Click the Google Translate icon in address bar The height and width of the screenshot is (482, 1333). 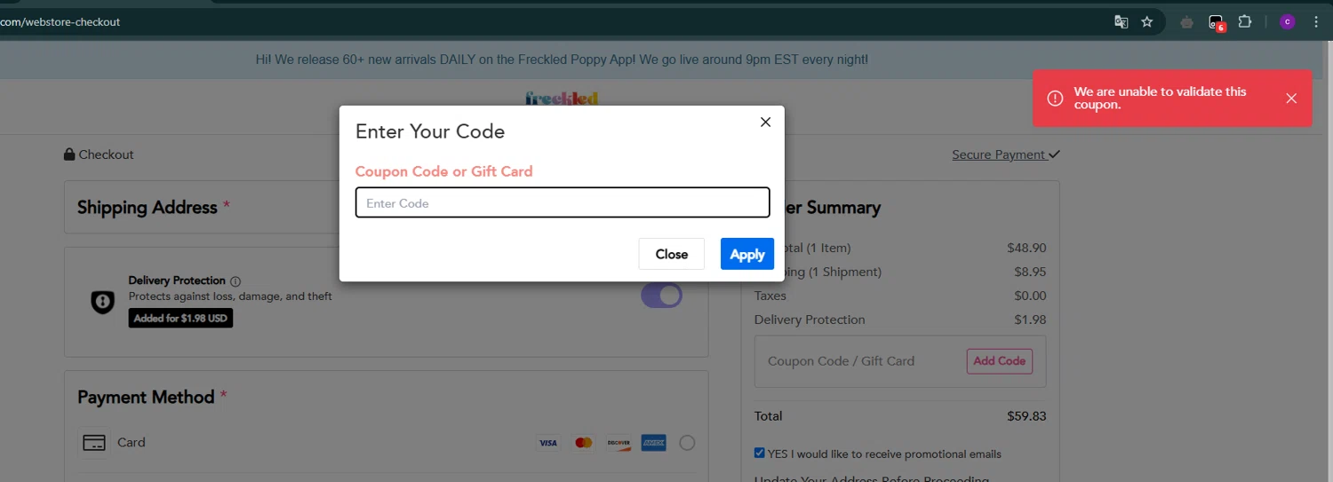(x=1121, y=22)
